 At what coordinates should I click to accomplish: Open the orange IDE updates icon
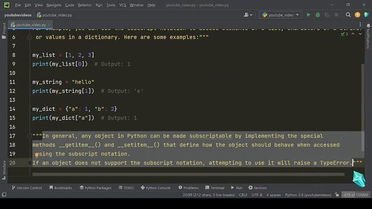point(357,15)
